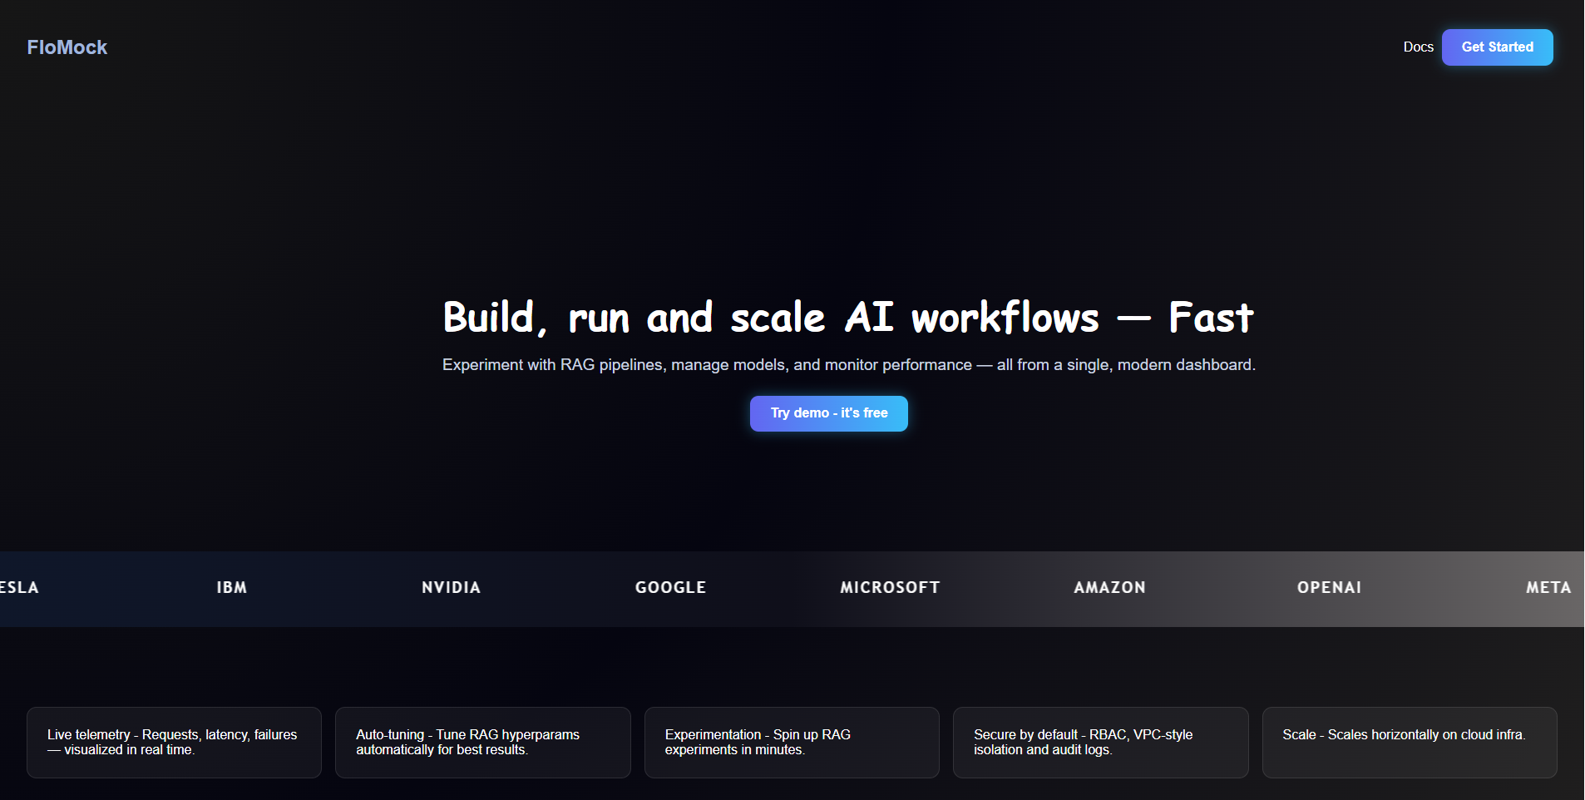
Task: Select the GOOGLE logo
Action: tap(670, 588)
